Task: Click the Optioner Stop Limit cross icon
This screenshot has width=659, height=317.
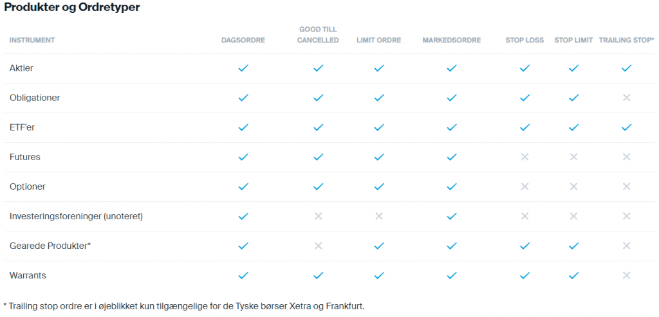Action: click(573, 186)
